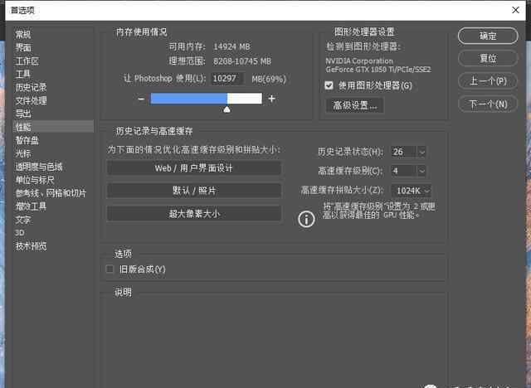Click the NVIDIA Corporation text
531x388 pixels.
[359, 61]
